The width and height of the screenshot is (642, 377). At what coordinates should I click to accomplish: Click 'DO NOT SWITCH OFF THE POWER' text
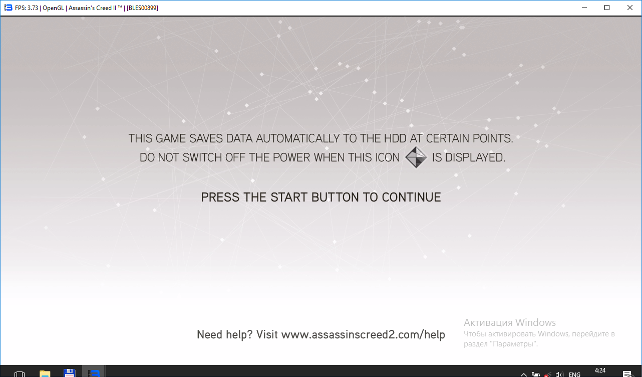click(x=226, y=157)
